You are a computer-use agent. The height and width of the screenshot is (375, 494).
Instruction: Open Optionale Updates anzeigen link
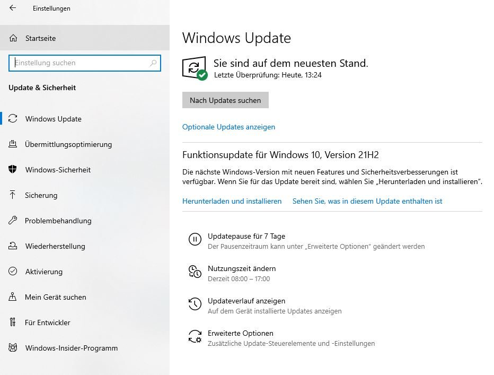tap(229, 127)
